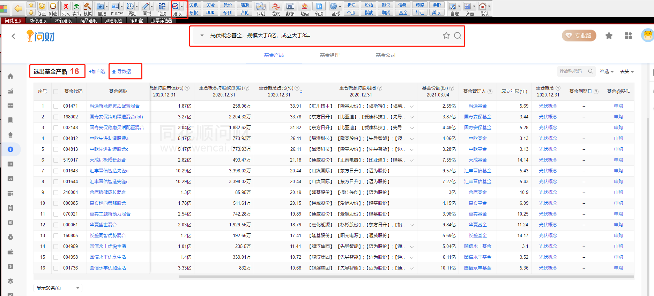Toggle the select-all checkbox in table header
Viewport: 654px width, 296px height.
[x=56, y=92]
